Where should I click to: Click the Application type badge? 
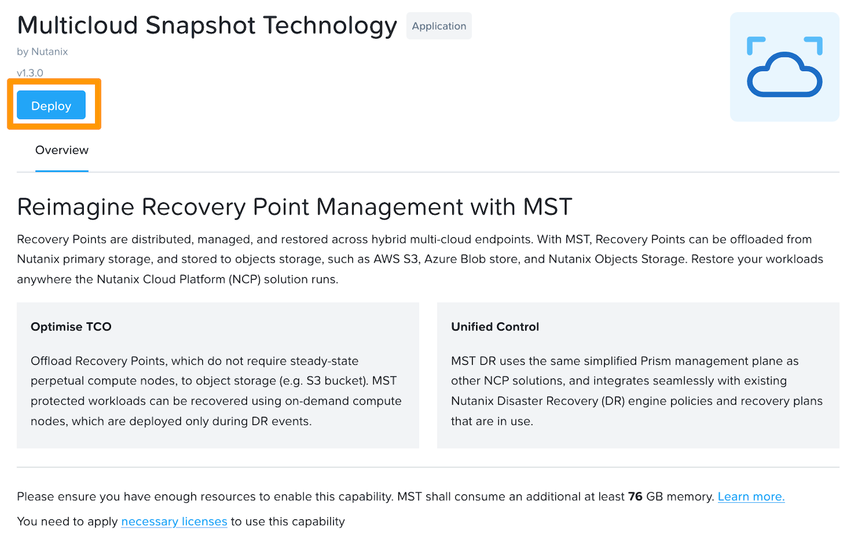pyautogui.click(x=439, y=26)
